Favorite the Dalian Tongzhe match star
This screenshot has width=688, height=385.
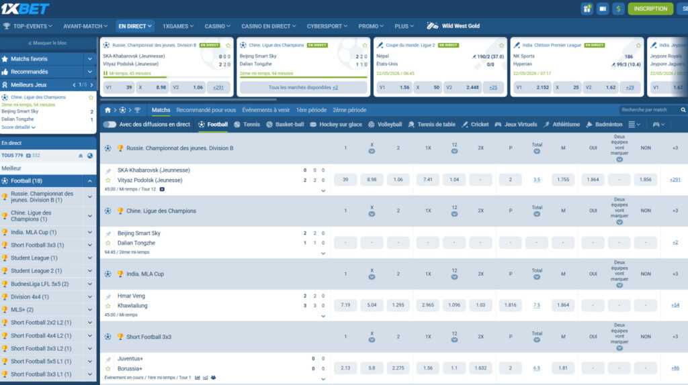[x=108, y=243]
